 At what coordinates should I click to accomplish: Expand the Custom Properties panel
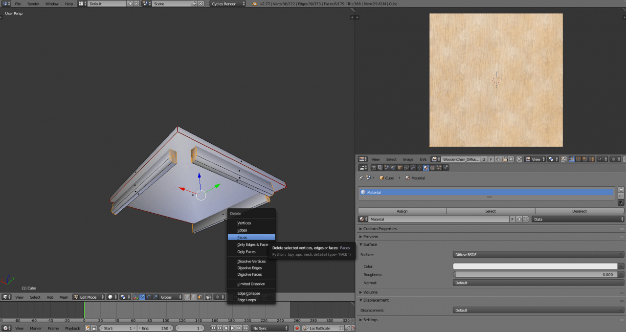pos(380,229)
